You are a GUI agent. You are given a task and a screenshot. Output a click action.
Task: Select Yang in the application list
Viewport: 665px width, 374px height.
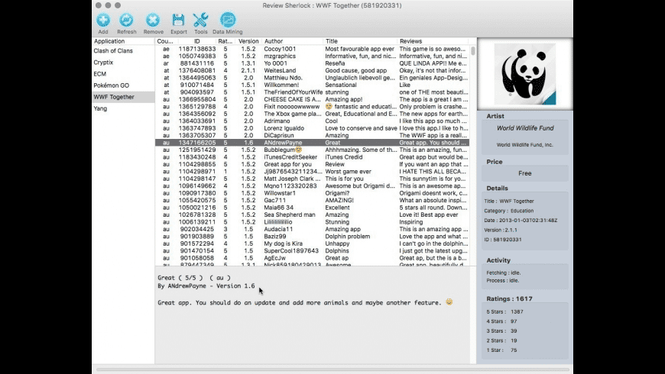tap(100, 108)
